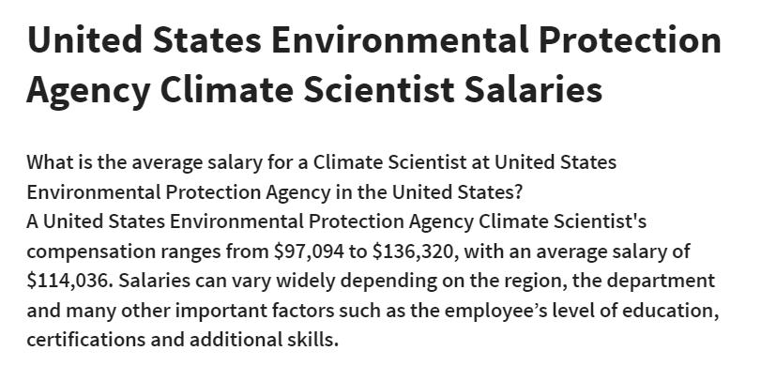
Task: Click the word 'Salaries' in the heading
Action: (x=533, y=90)
